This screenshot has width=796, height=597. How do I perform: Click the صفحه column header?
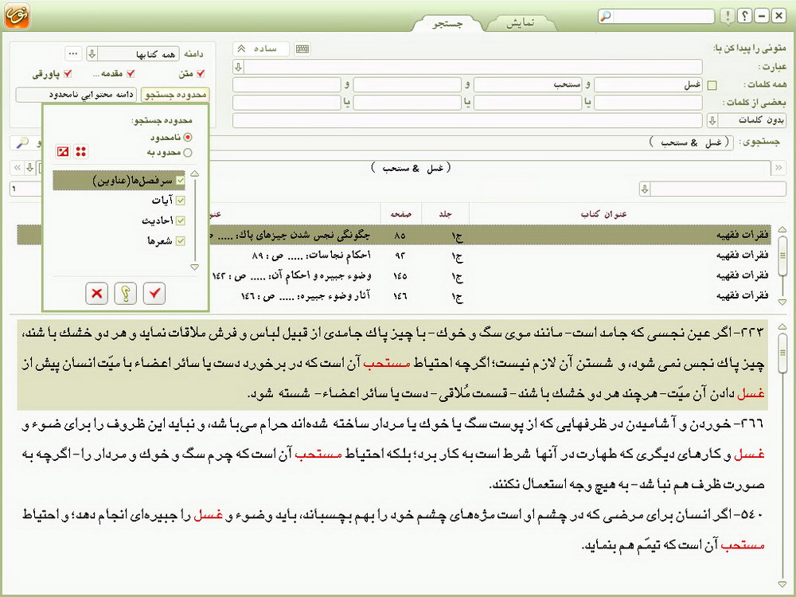tap(400, 213)
